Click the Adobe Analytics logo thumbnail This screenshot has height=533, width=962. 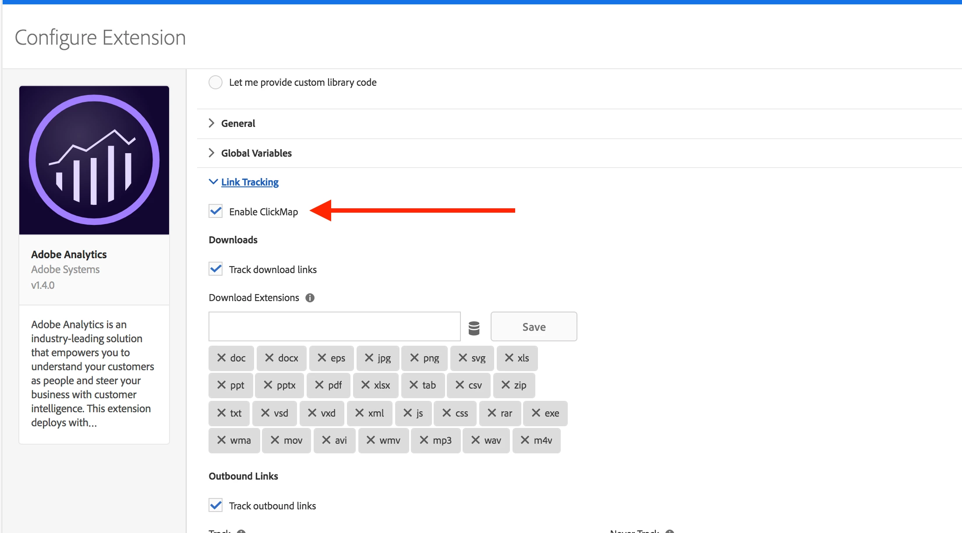tap(94, 160)
